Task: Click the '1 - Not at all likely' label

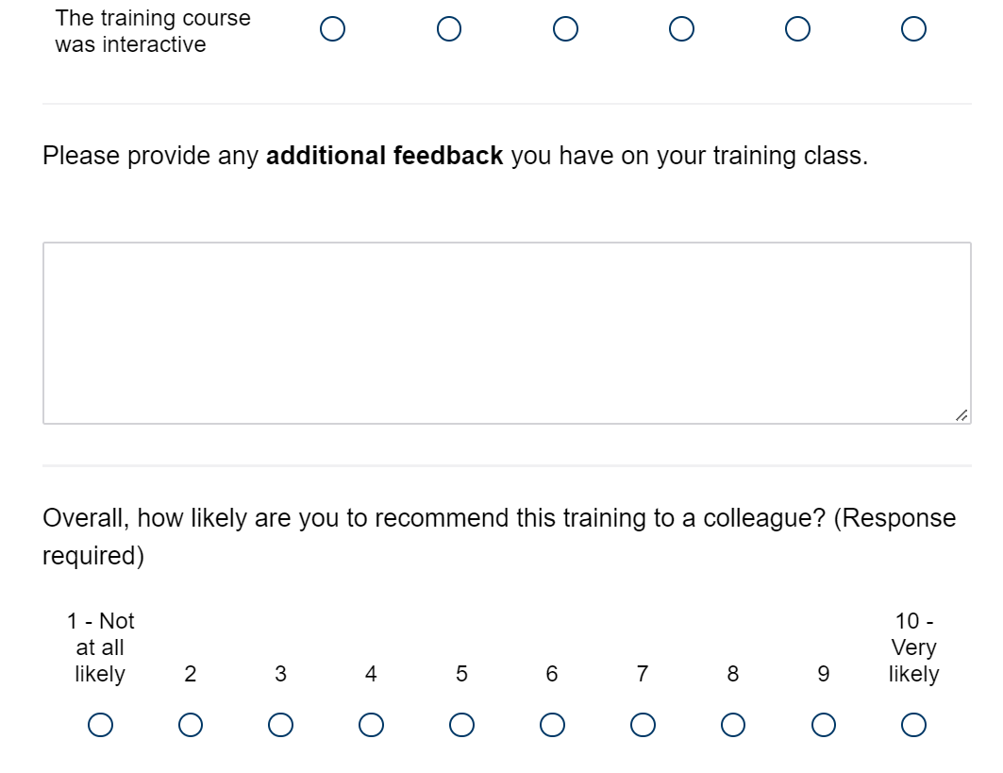Action: pos(100,647)
